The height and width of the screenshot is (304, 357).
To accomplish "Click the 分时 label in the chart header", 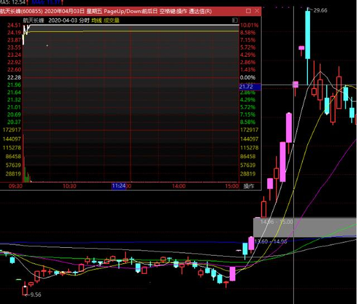I will pyautogui.click(x=84, y=21).
